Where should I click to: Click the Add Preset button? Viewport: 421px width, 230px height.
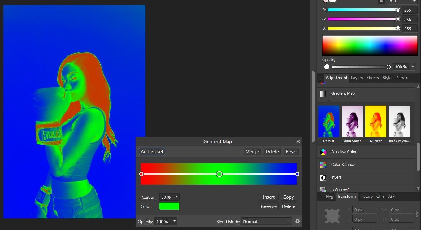152,151
